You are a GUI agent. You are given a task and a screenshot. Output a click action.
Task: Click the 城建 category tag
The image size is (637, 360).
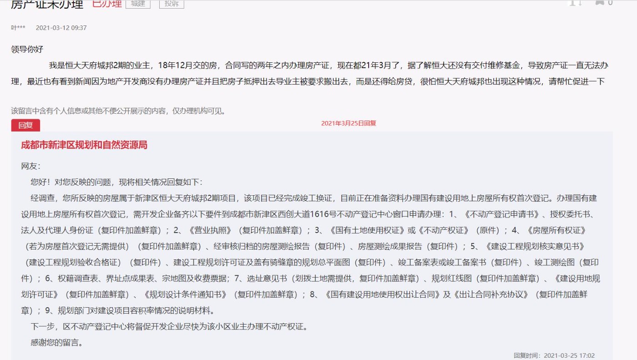138,4
